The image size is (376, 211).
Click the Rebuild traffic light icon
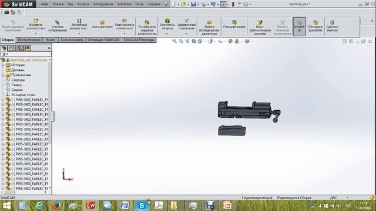(x=233, y=4)
